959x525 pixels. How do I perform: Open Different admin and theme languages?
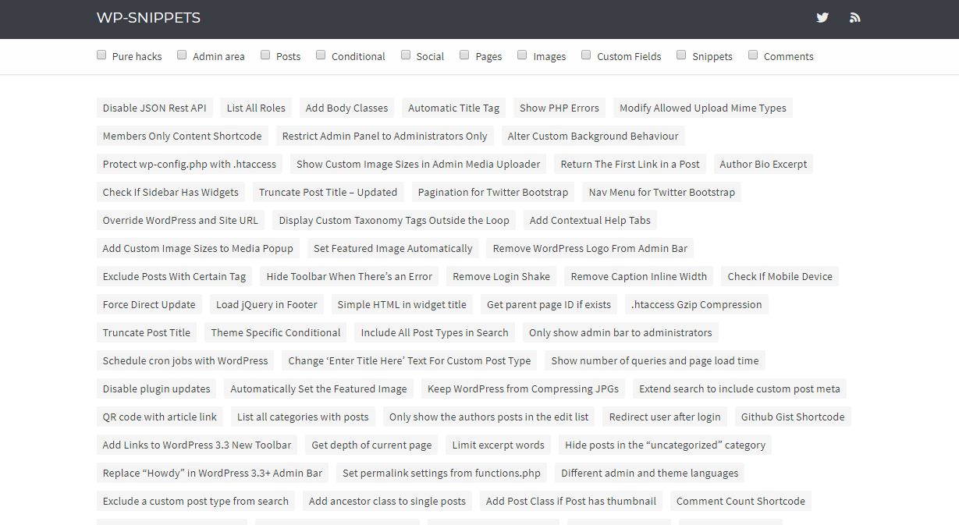click(650, 473)
